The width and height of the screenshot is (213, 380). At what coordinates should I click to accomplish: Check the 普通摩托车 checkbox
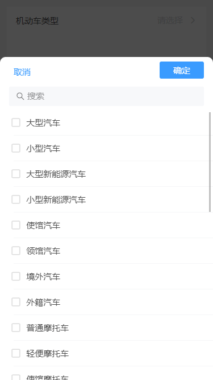(x=16, y=328)
